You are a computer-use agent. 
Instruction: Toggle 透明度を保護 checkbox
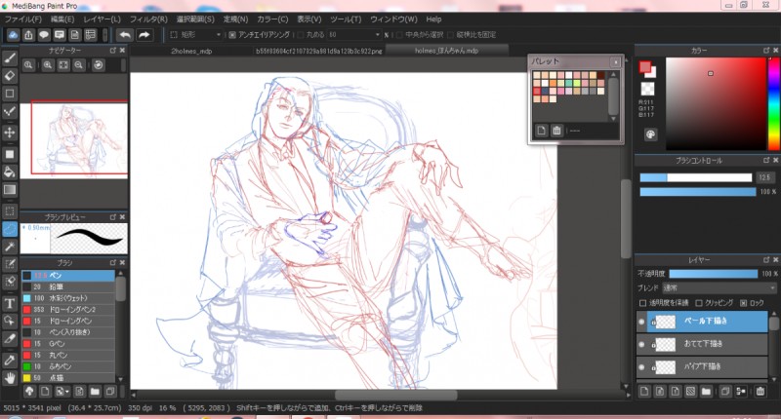point(642,303)
